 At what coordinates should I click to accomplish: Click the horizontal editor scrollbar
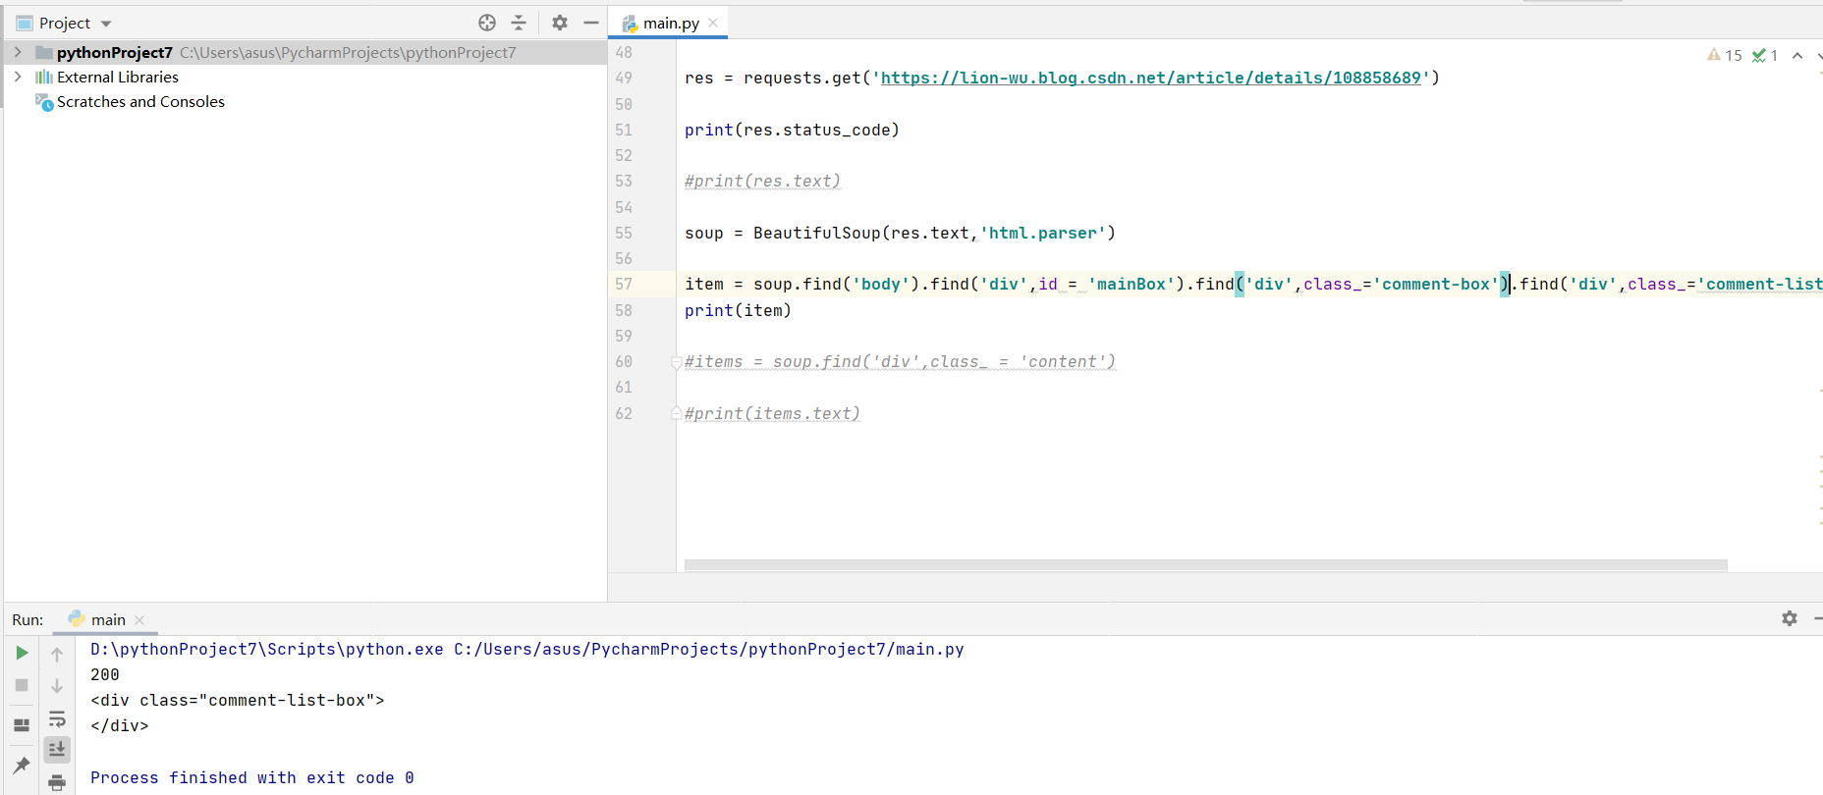pyautogui.click(x=1205, y=565)
